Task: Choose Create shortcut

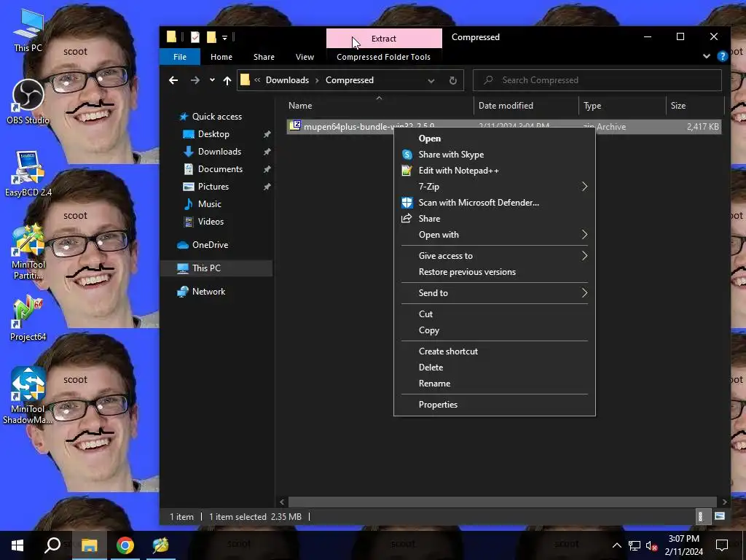Action: coord(495,351)
